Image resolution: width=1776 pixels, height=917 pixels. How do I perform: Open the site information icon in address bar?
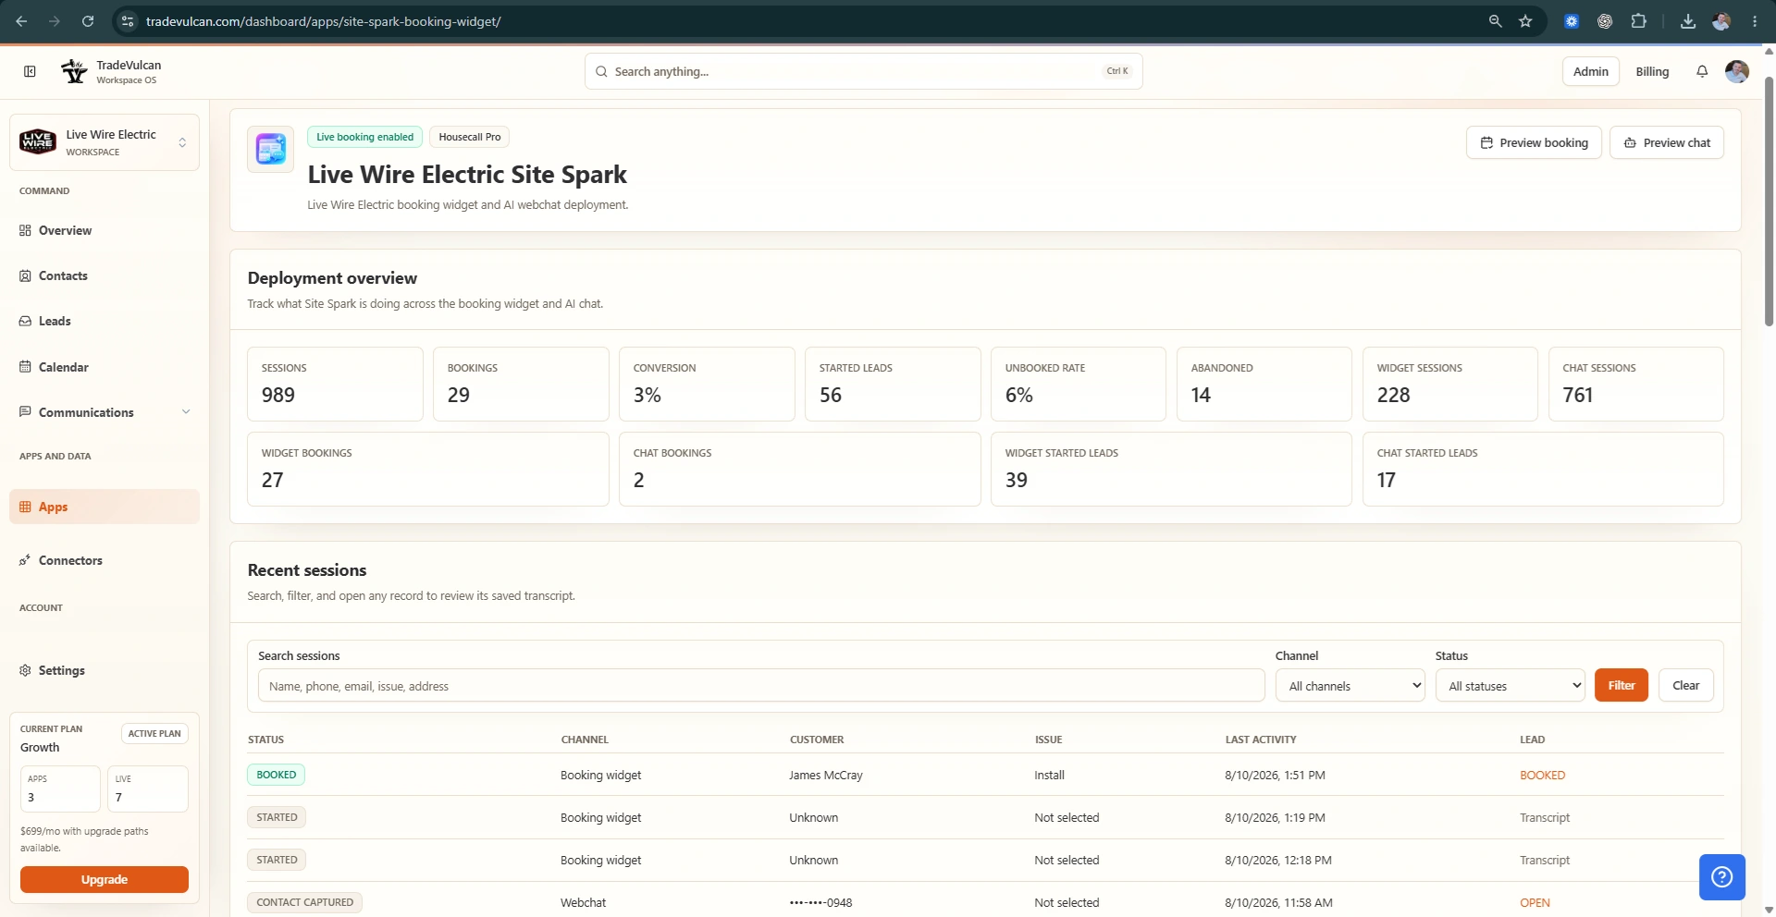click(129, 21)
